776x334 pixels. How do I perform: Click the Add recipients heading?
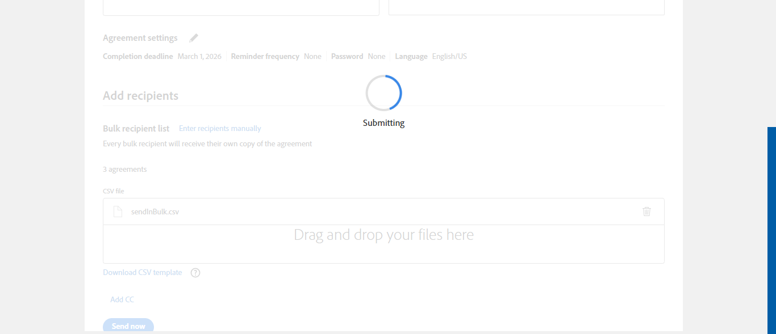141,96
